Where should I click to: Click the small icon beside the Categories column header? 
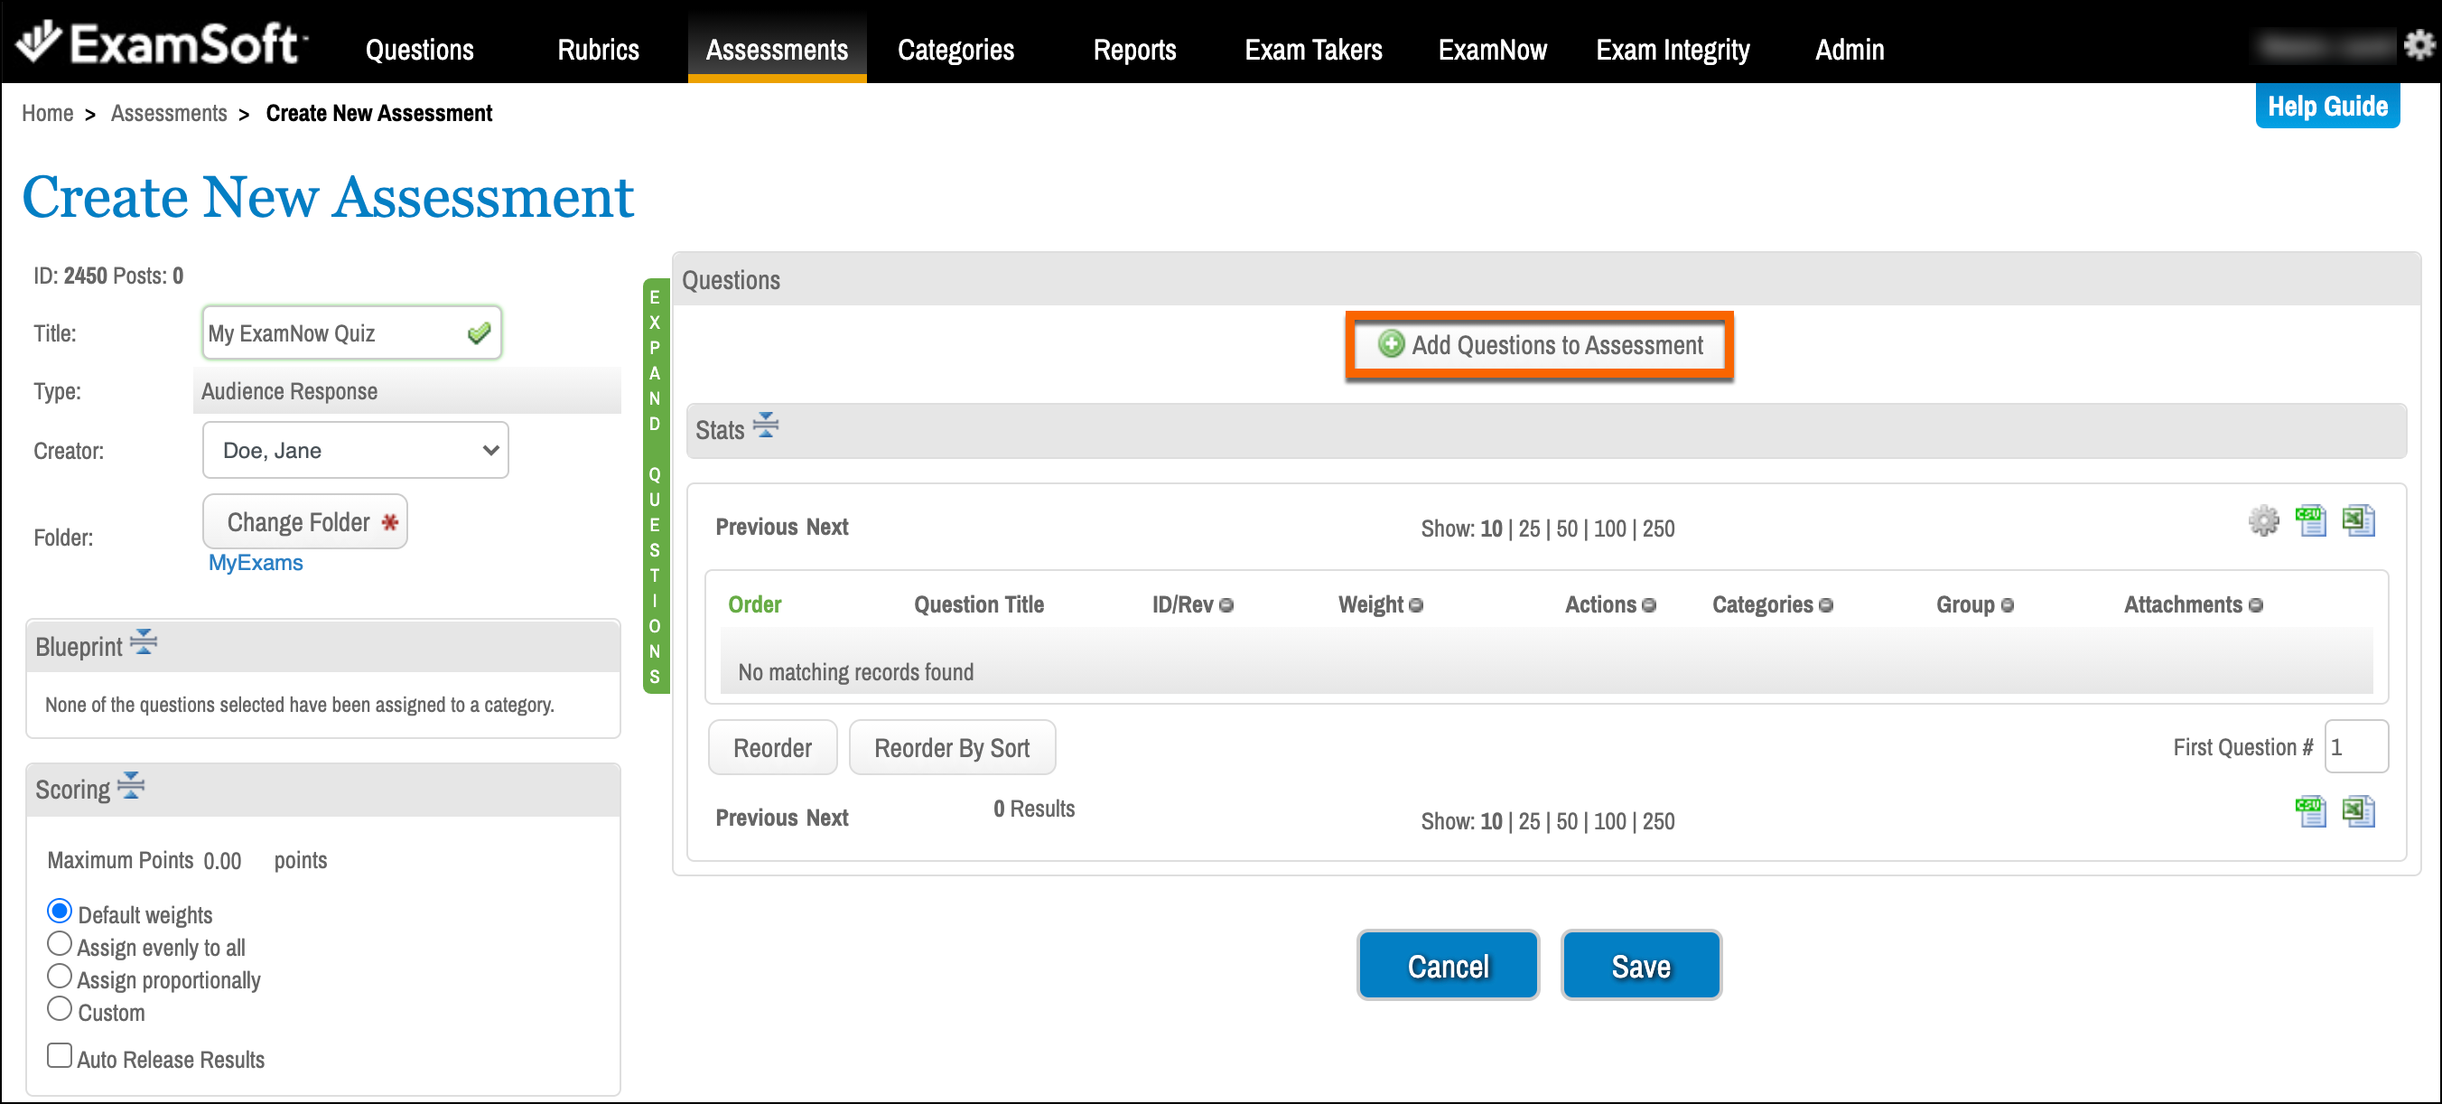pos(1826,605)
